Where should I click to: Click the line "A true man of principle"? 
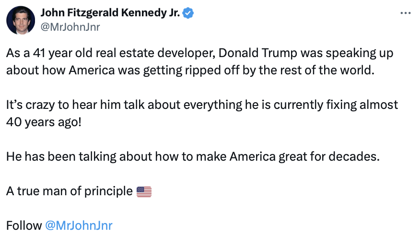pyautogui.click(x=69, y=191)
